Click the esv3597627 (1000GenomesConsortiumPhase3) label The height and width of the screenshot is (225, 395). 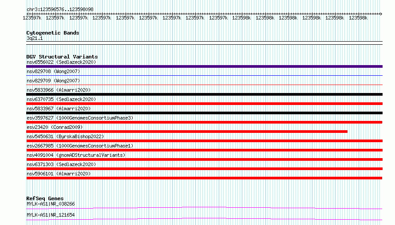[80, 118]
